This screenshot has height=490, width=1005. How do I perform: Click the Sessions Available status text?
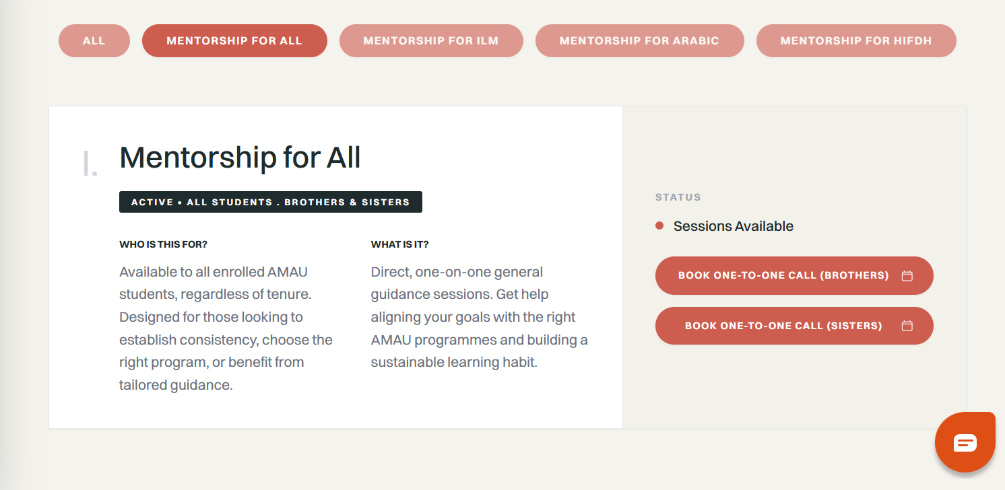(733, 226)
